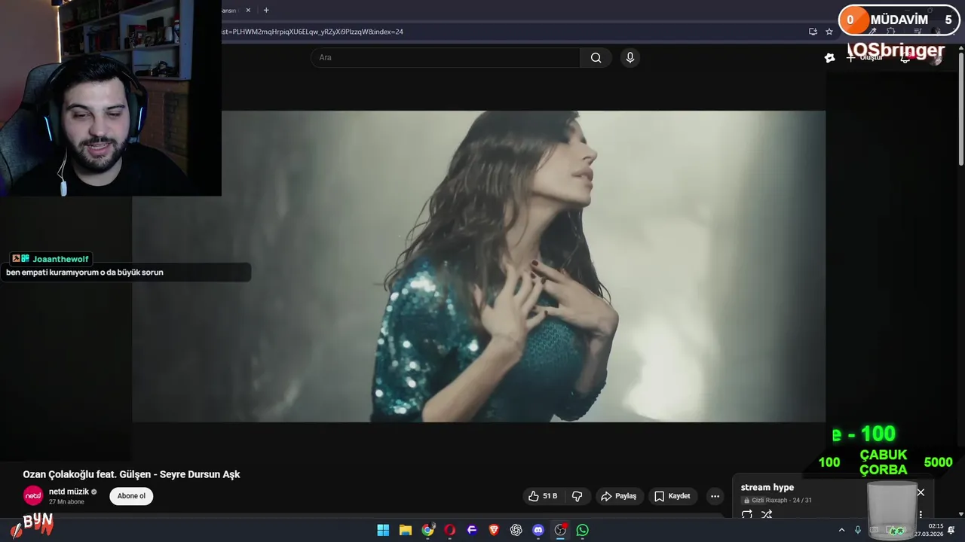This screenshot has height=542, width=965.
Task: Click the Joaanthewolf chat username
Action: [60, 259]
